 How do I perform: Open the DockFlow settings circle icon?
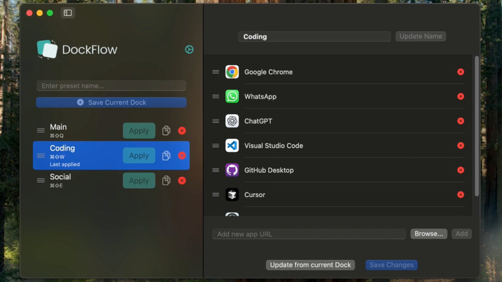(189, 50)
